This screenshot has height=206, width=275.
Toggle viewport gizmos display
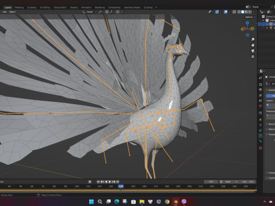coord(217,12)
